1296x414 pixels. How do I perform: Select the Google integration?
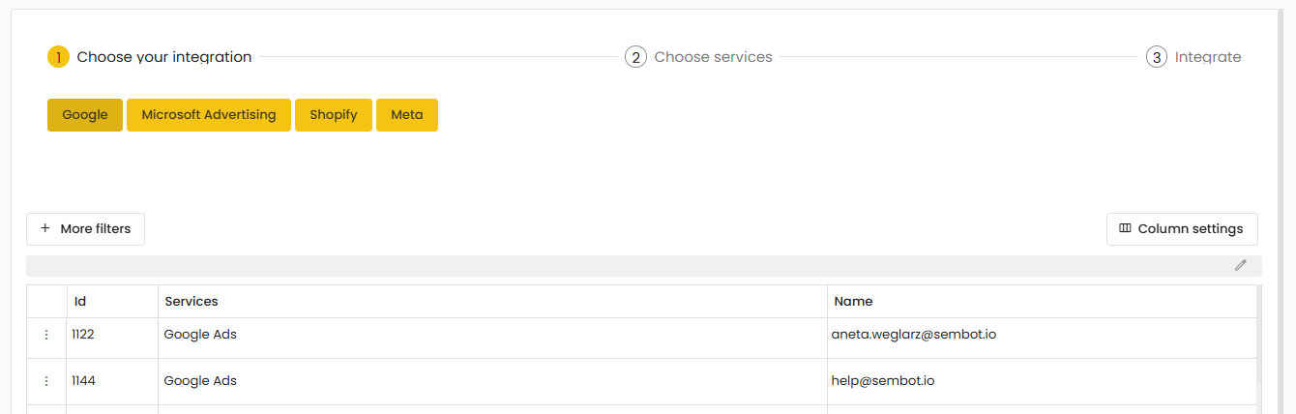85,115
